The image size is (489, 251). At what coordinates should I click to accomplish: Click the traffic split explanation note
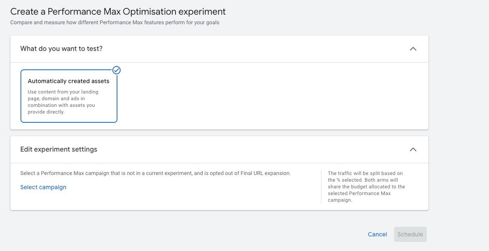click(x=367, y=186)
